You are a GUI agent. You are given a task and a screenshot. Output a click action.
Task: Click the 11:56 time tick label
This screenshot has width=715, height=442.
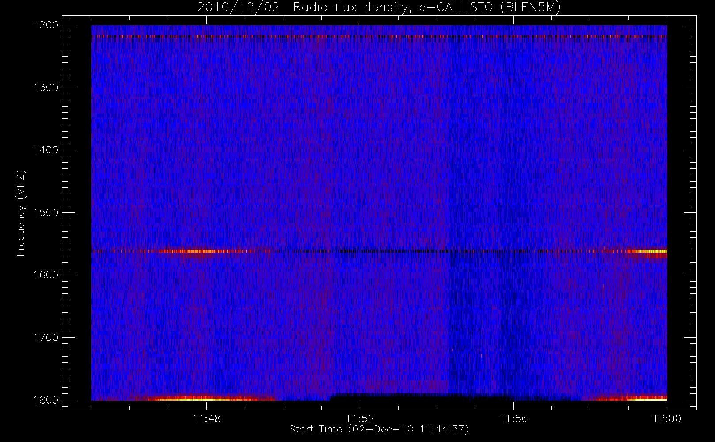[x=513, y=419]
